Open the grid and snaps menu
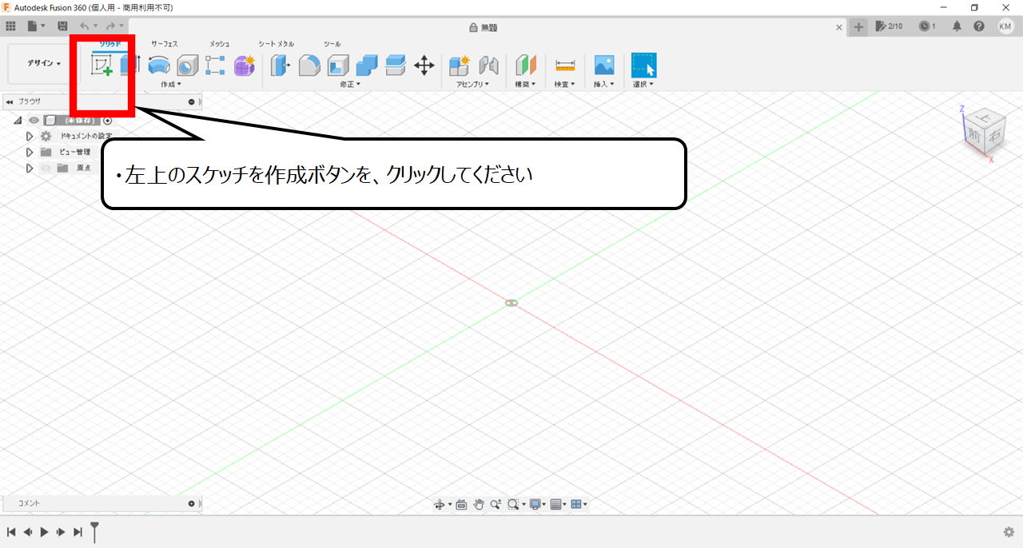Image resolution: width=1023 pixels, height=548 pixels. point(558,504)
